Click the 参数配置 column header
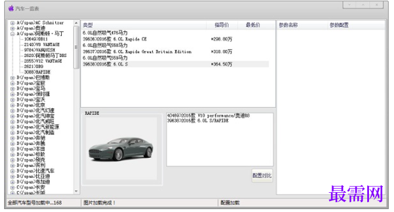The width and height of the screenshot is (394, 212). (x=356, y=25)
